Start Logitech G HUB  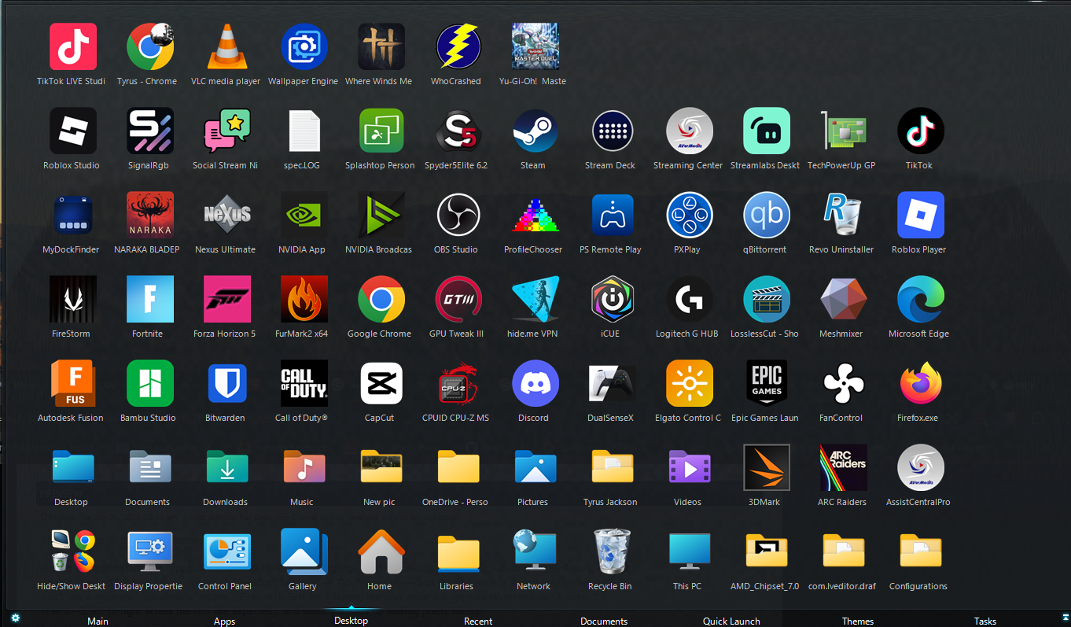(x=687, y=300)
